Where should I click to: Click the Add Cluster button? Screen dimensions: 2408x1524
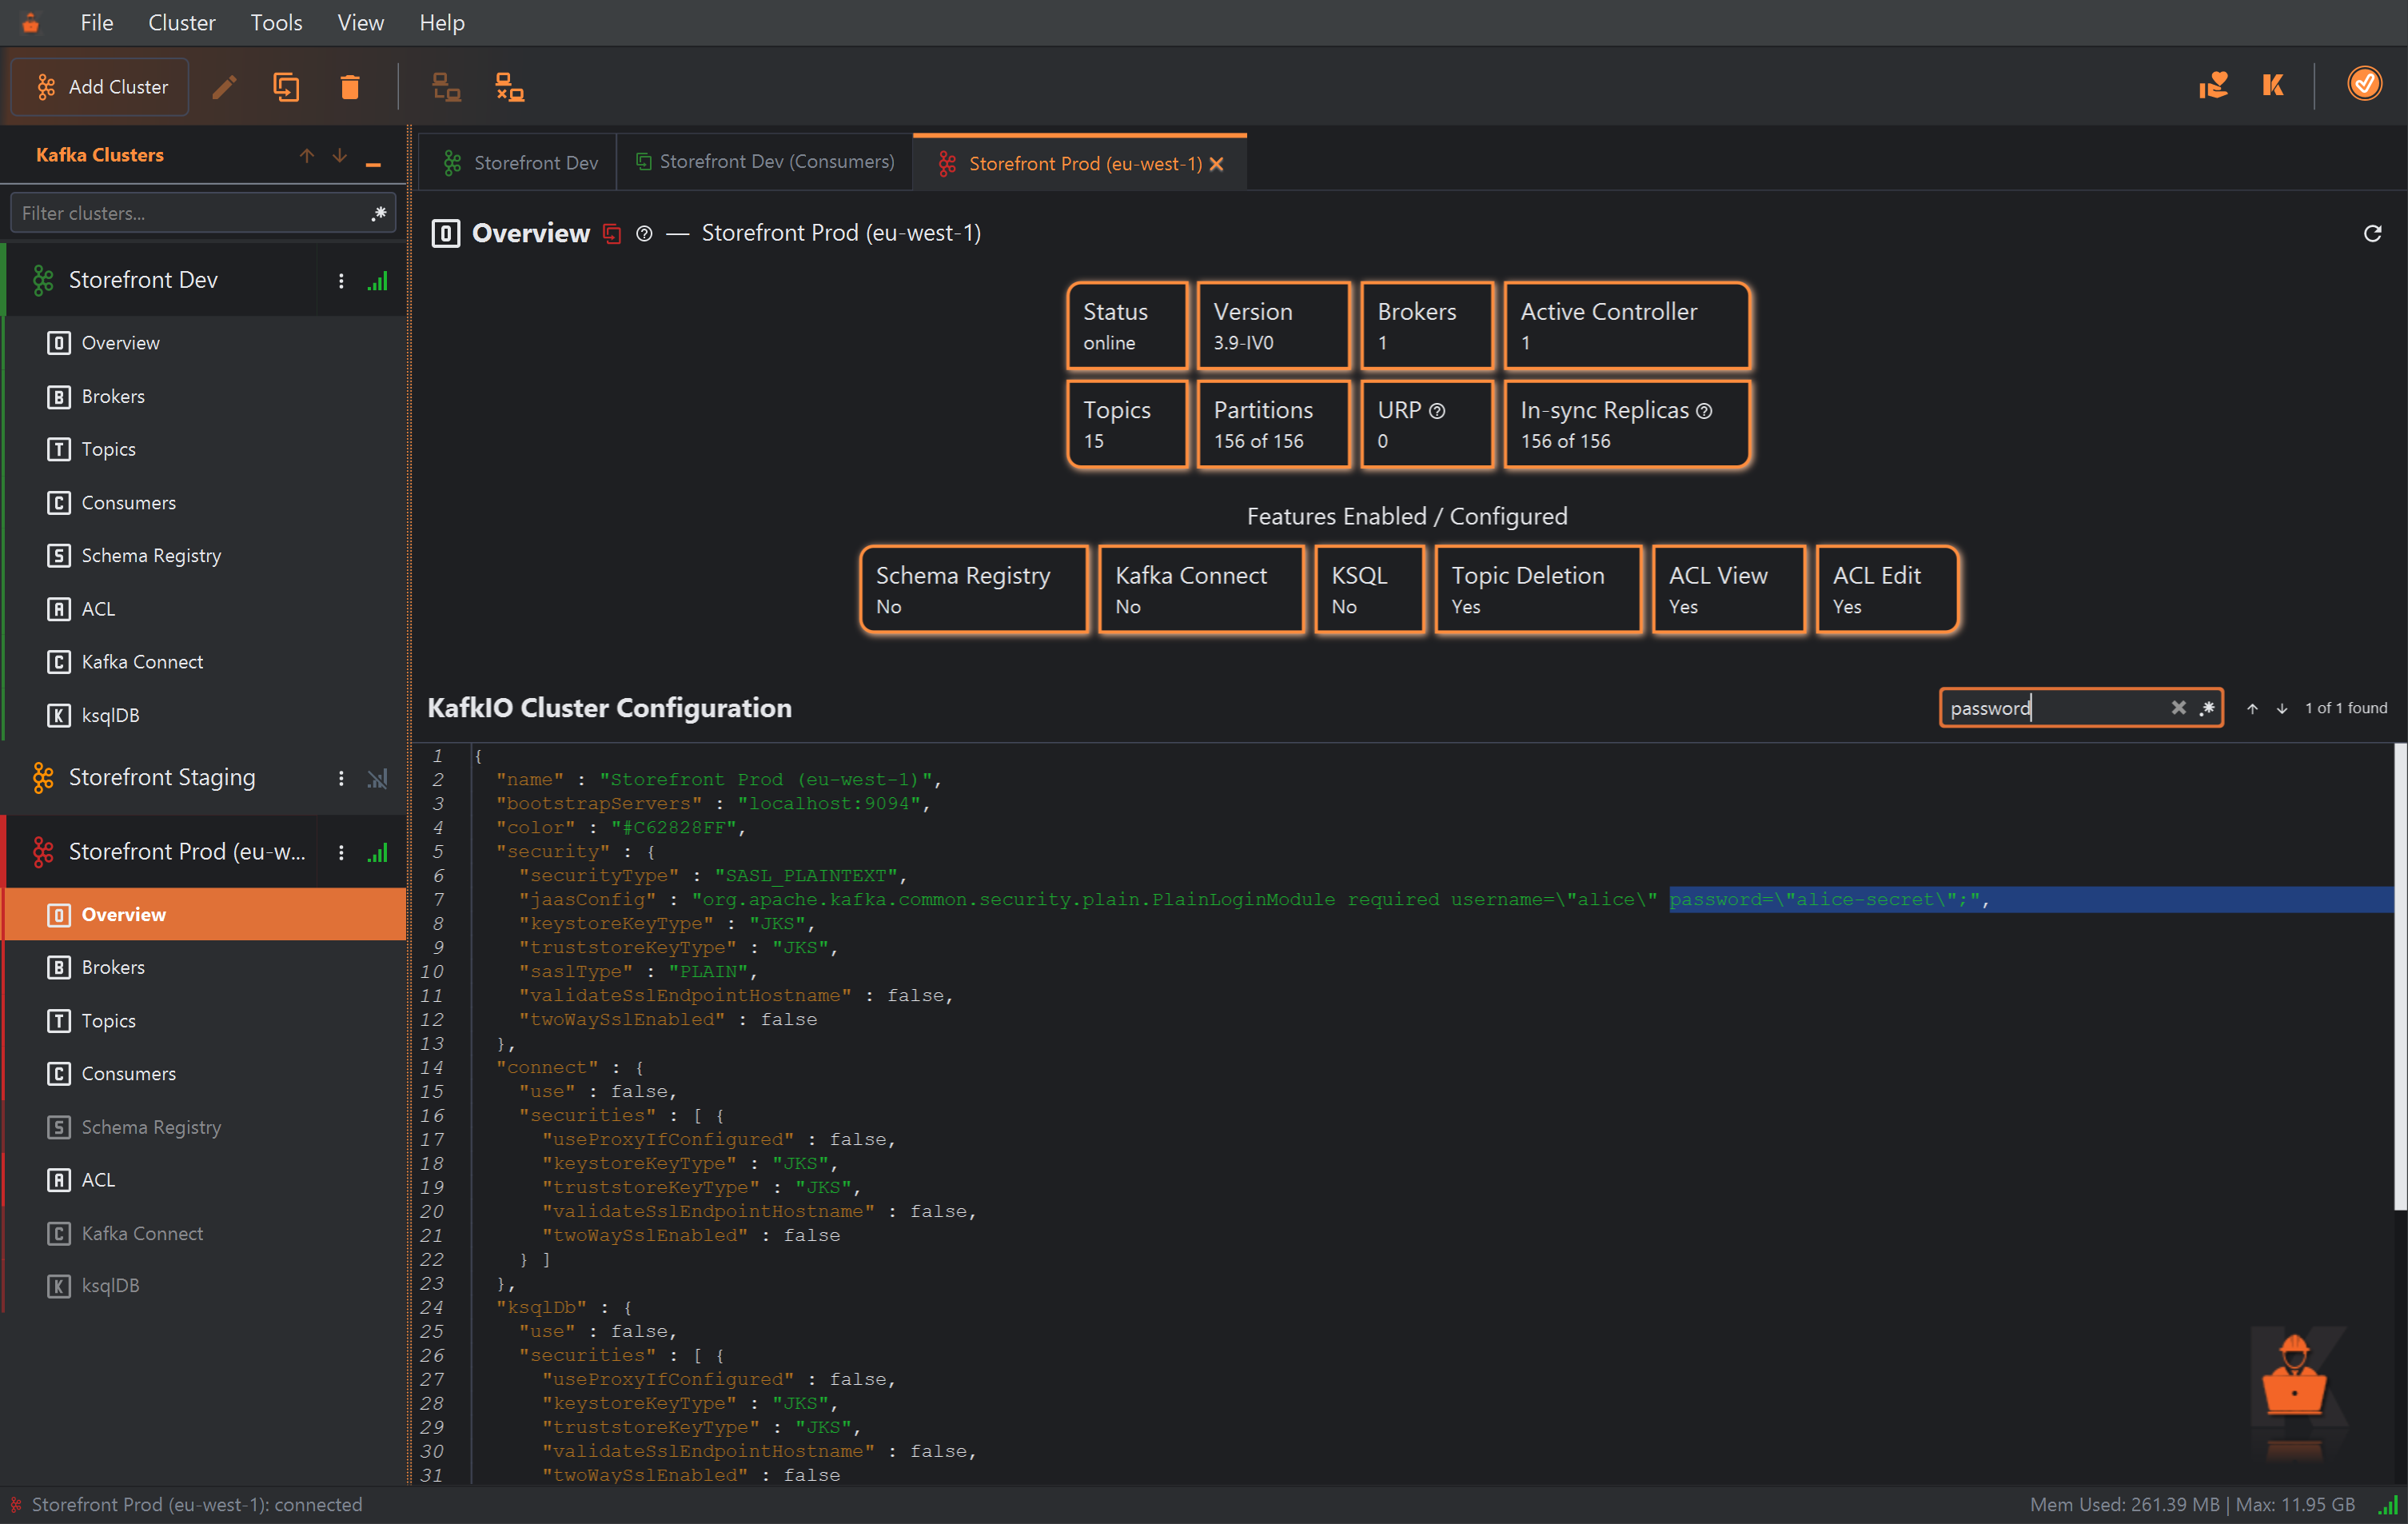click(x=100, y=87)
